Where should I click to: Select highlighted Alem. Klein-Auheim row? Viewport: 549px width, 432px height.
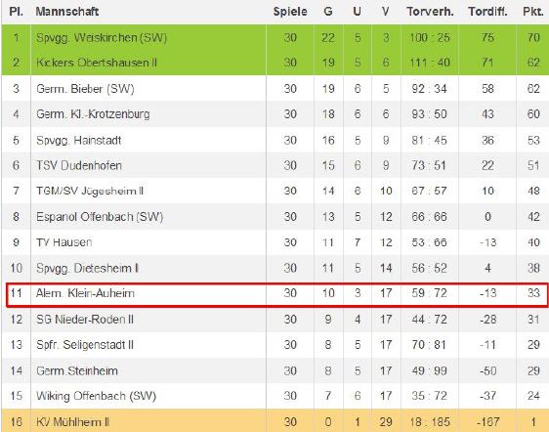click(277, 294)
